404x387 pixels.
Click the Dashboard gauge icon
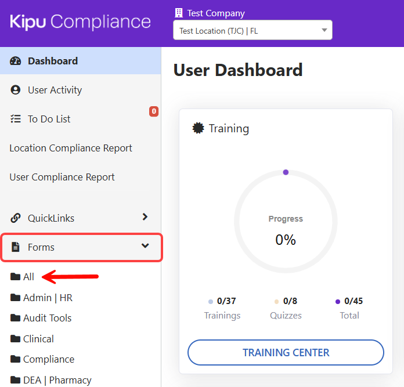coord(16,61)
